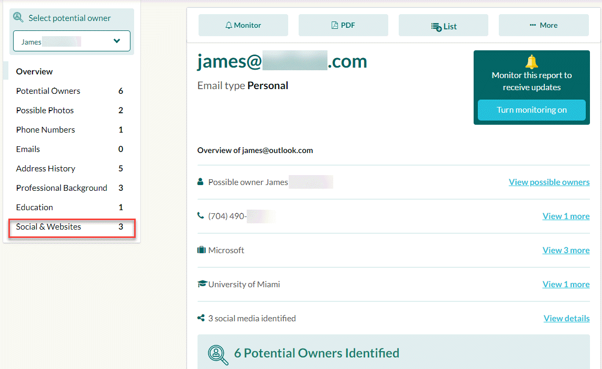
Task: Click the list-add icon on List button
Action: (436, 27)
